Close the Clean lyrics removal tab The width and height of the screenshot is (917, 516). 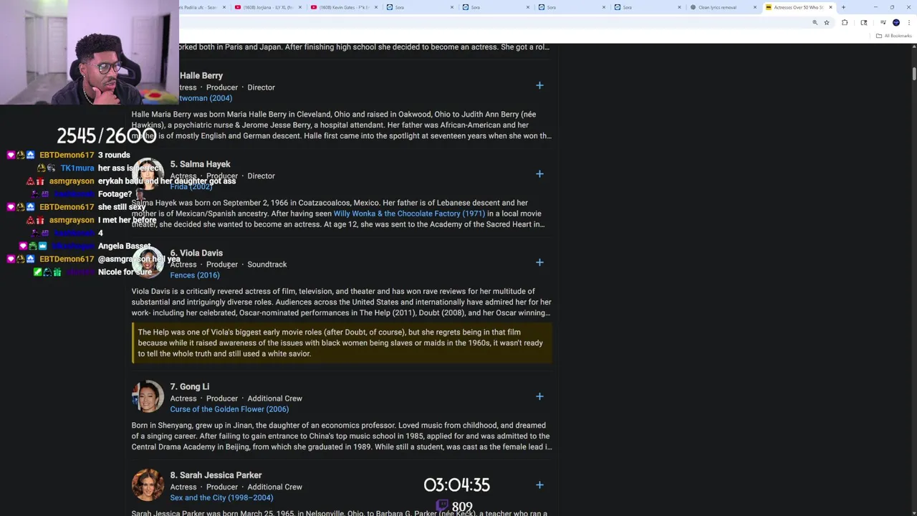tap(754, 7)
